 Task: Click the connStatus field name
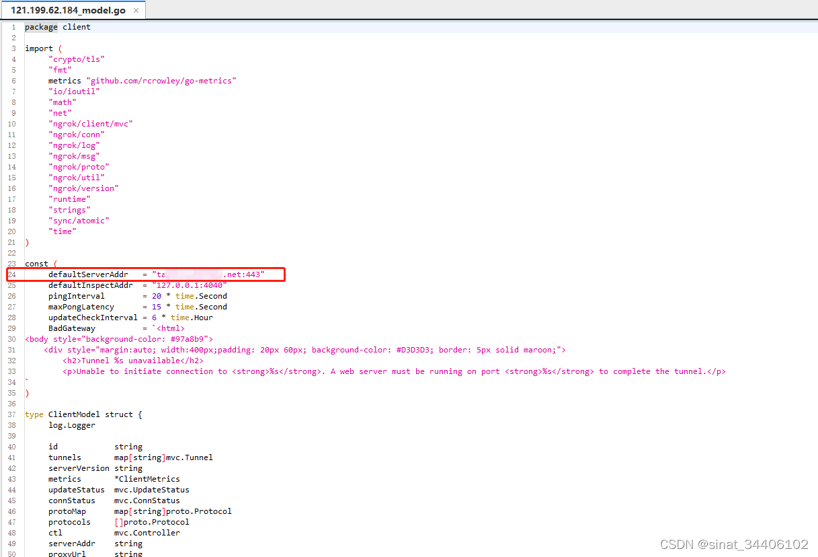(x=72, y=500)
